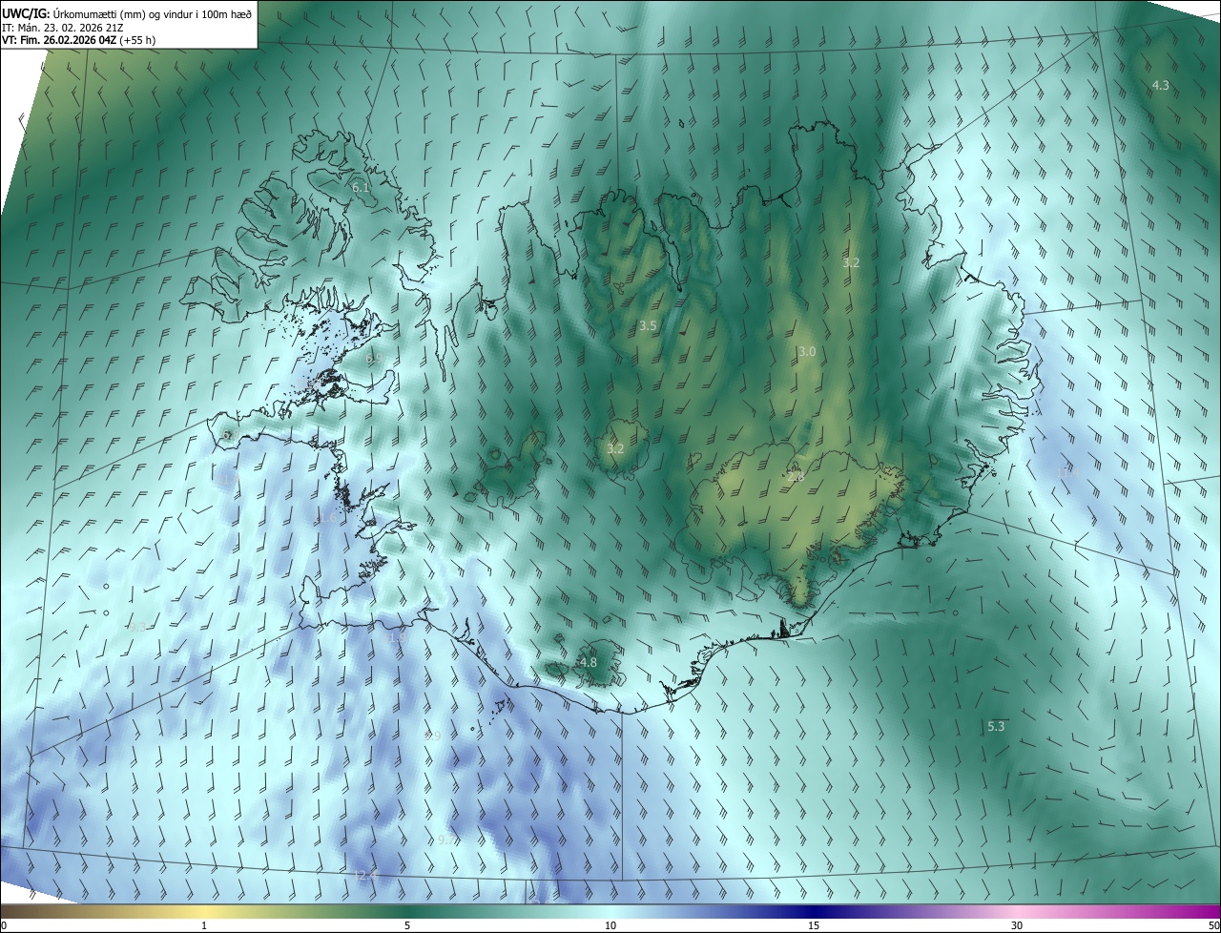Click the 3.2 label directly above the 3.0 label

tap(852, 262)
